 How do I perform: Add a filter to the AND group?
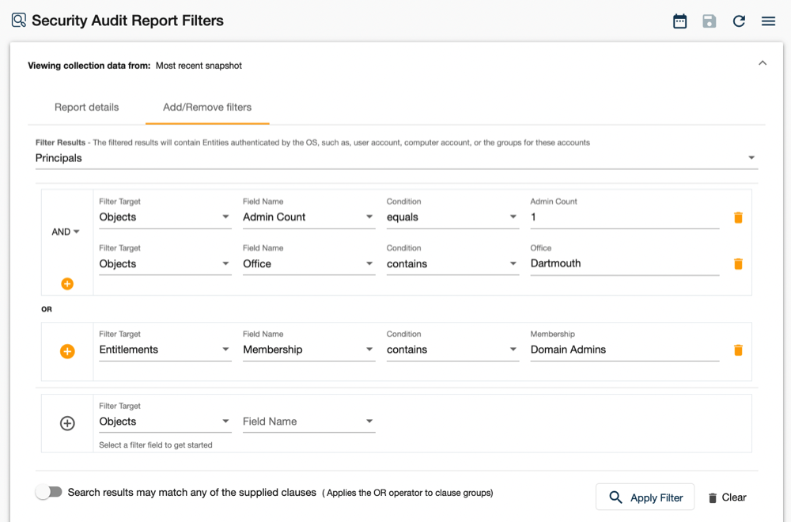tap(67, 284)
